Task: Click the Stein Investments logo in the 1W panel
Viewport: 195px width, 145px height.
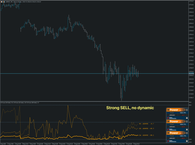Action: click(172, 141)
